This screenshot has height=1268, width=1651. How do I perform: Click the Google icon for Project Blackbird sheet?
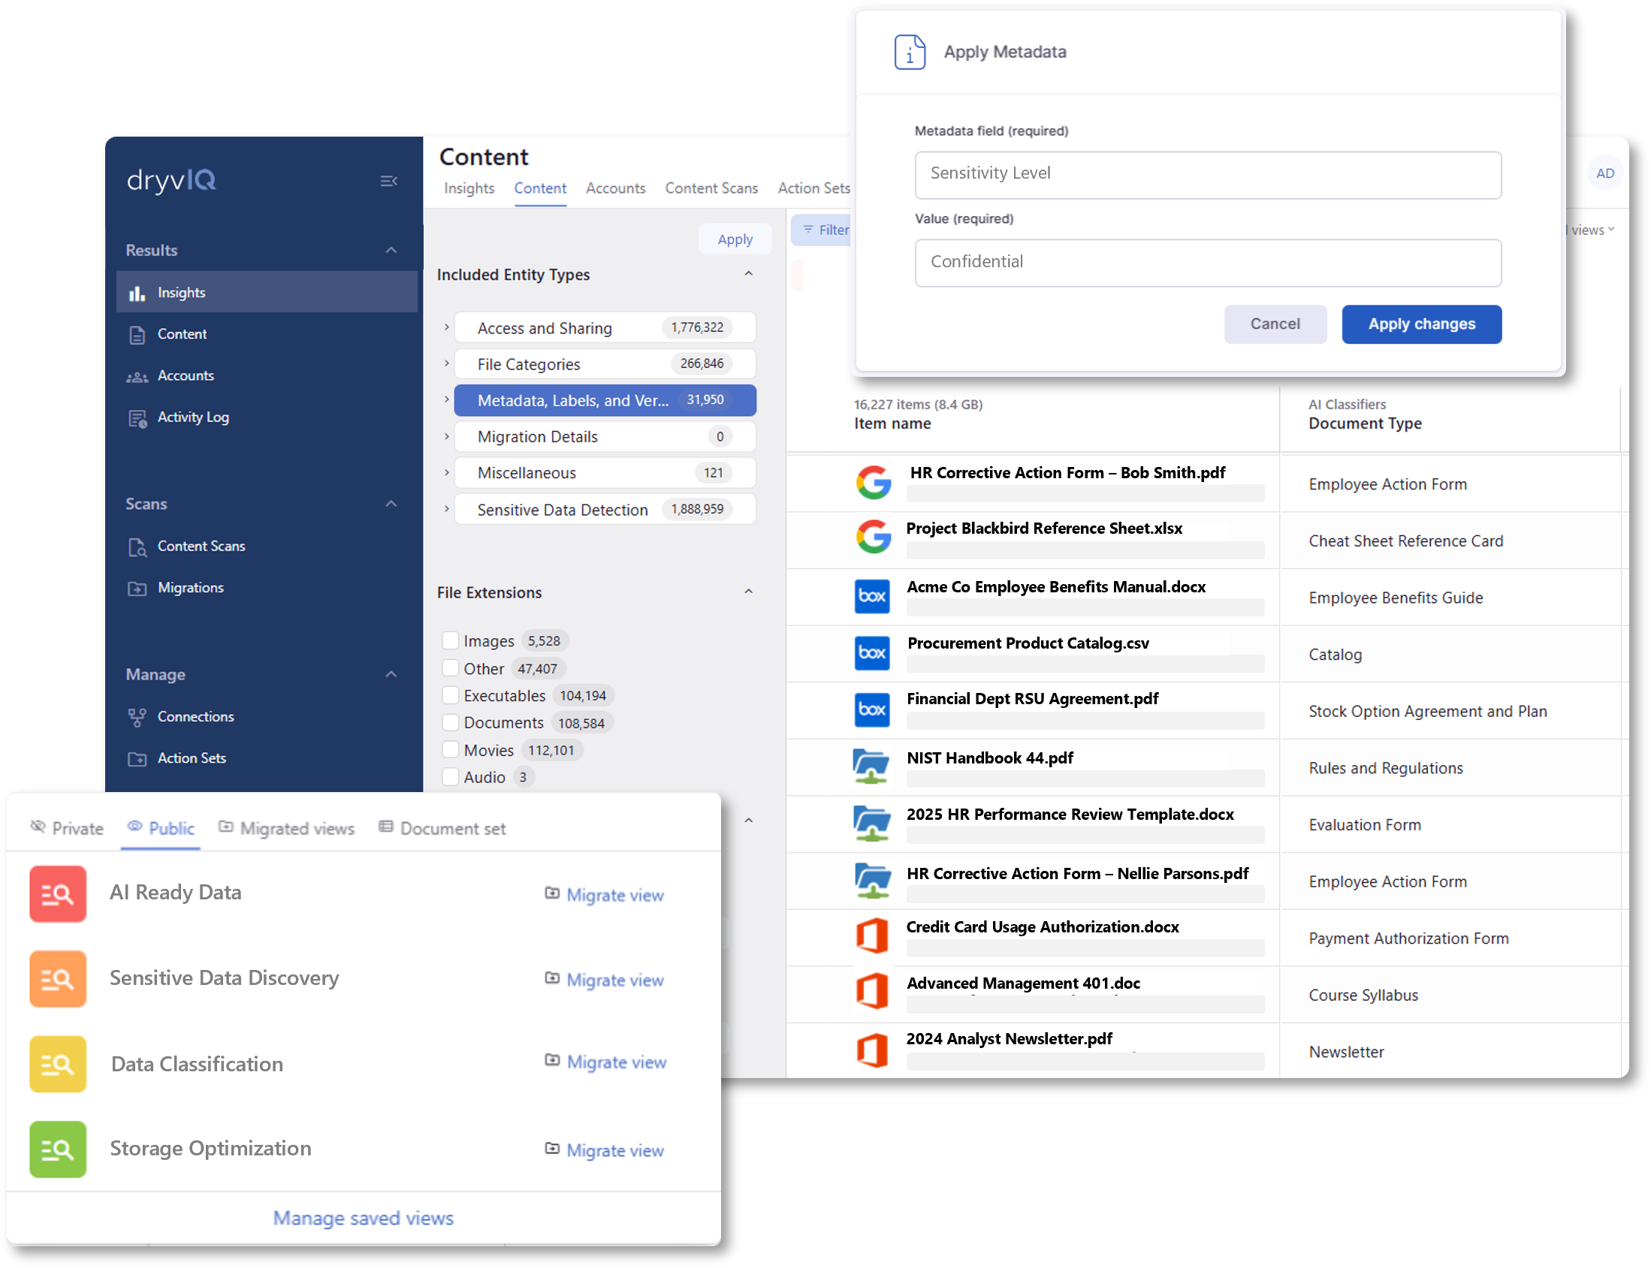coord(873,537)
